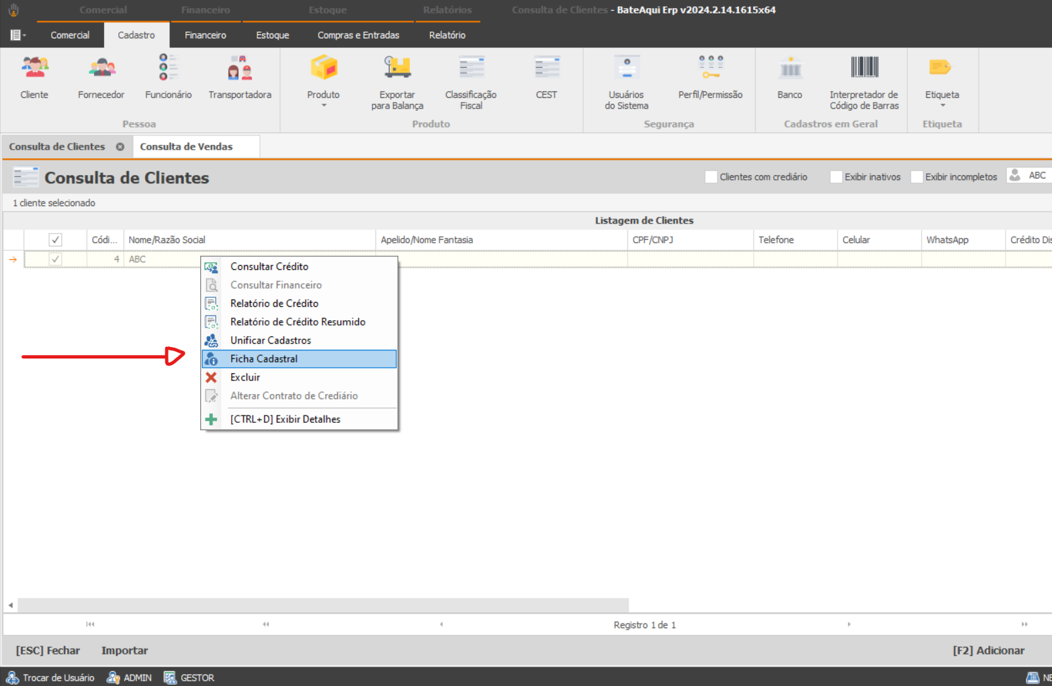Open the Cliente registration icon
The image size is (1052, 686).
click(x=34, y=68)
